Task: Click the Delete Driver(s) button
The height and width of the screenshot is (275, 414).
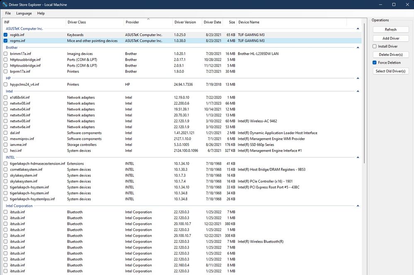Action: 391,55
